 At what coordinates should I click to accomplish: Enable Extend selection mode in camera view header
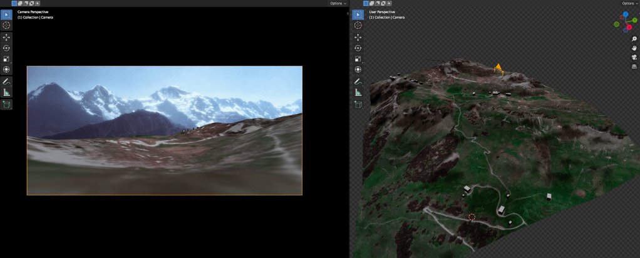20,3
